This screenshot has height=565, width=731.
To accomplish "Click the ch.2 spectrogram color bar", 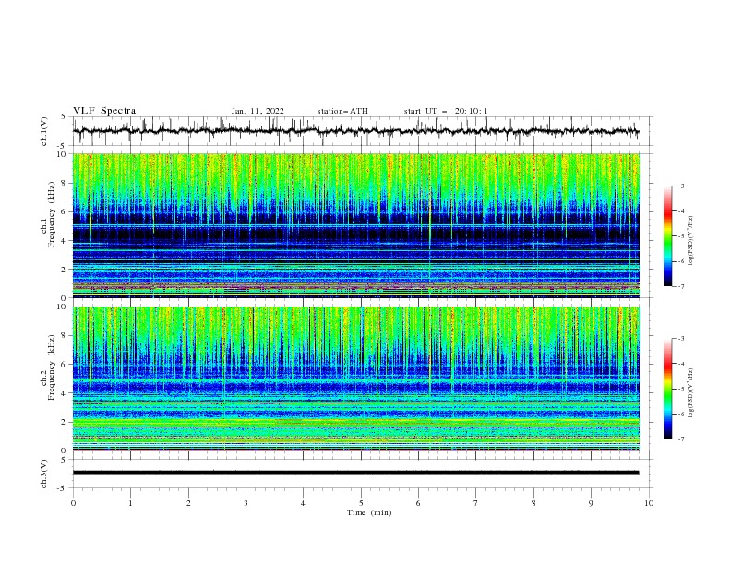I will click(x=668, y=389).
